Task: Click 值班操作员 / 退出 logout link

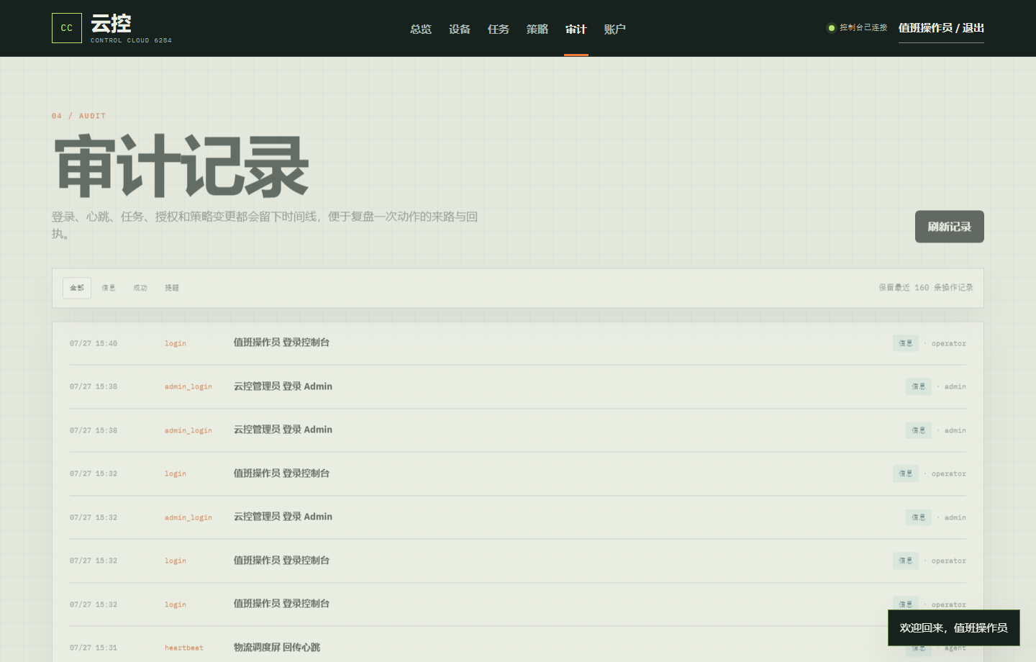Action: click(x=941, y=28)
